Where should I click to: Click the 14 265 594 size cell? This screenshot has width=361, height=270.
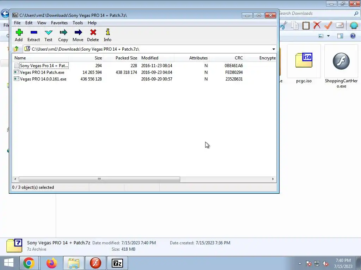pos(92,72)
